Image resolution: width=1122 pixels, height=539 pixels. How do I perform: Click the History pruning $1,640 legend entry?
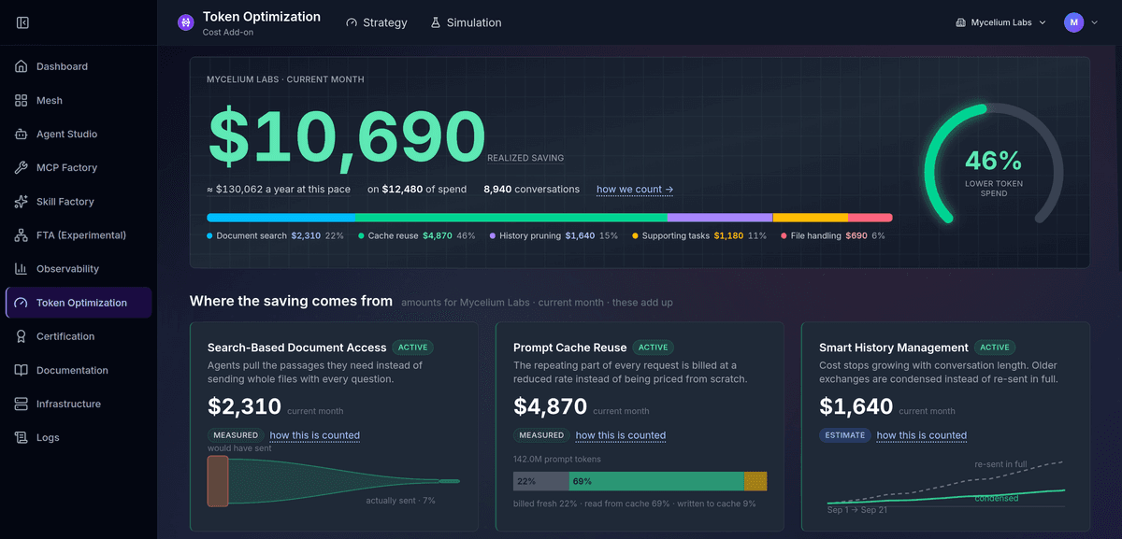[x=554, y=236]
